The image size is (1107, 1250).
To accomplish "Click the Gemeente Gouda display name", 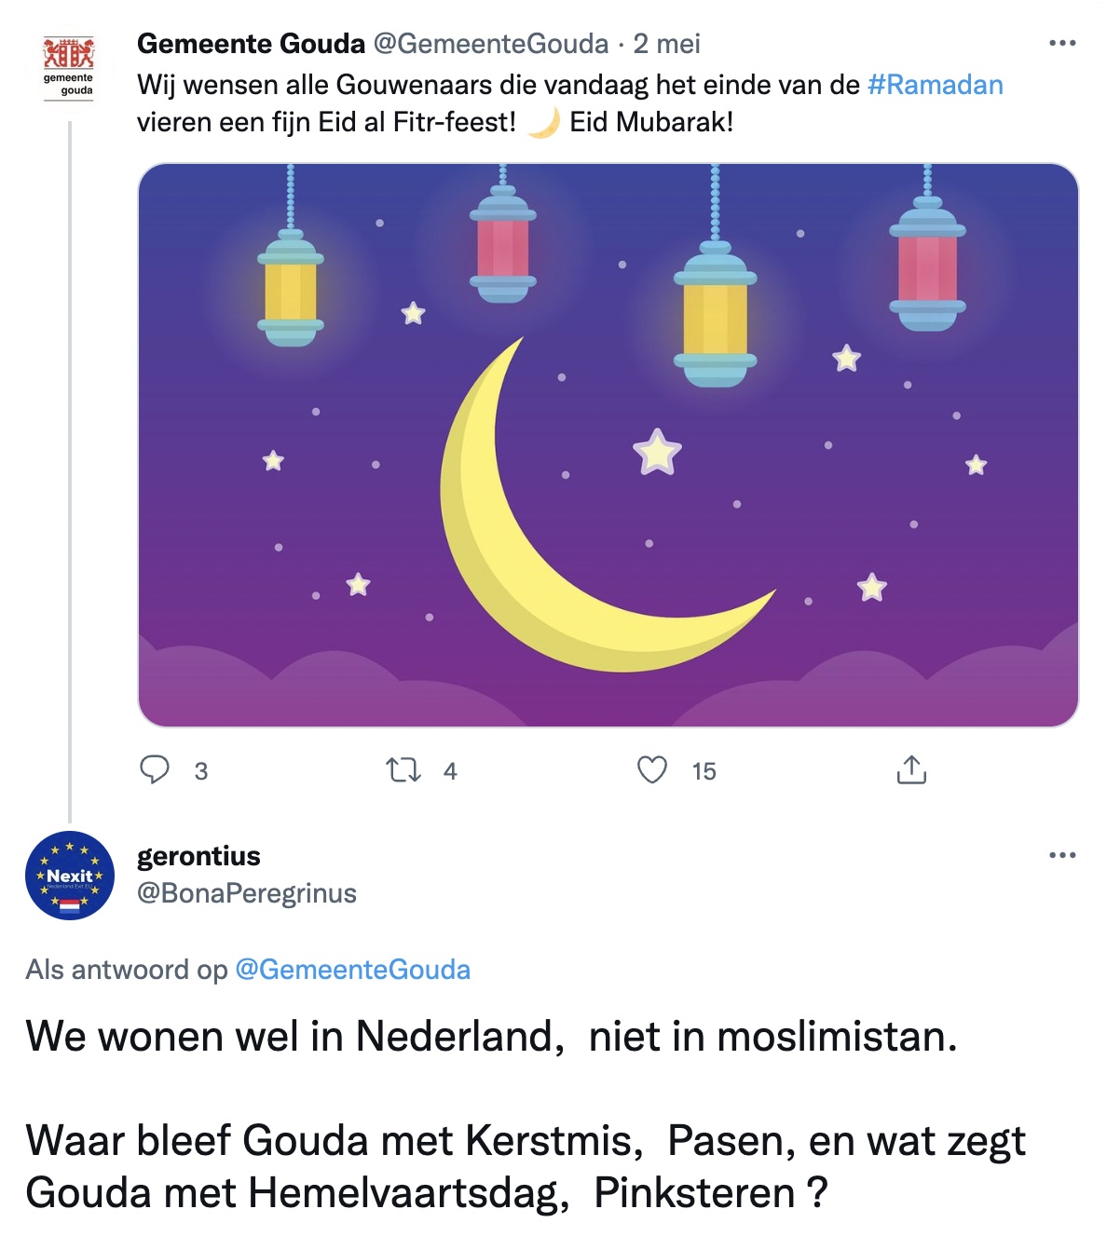I will (x=251, y=44).
